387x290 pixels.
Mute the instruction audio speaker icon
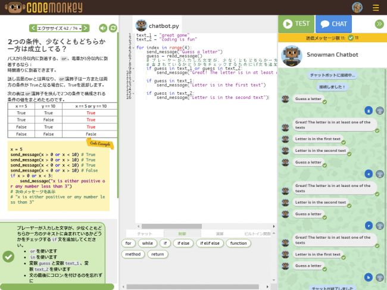(103, 28)
